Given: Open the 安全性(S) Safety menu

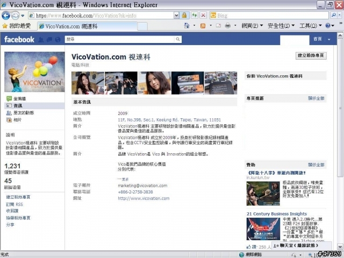Looking at the screenshot, I should pyautogui.click(x=281, y=26).
